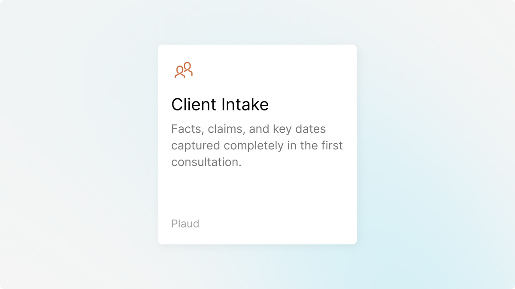
Task: Click the word "Intake" in the title
Action: [x=245, y=104]
